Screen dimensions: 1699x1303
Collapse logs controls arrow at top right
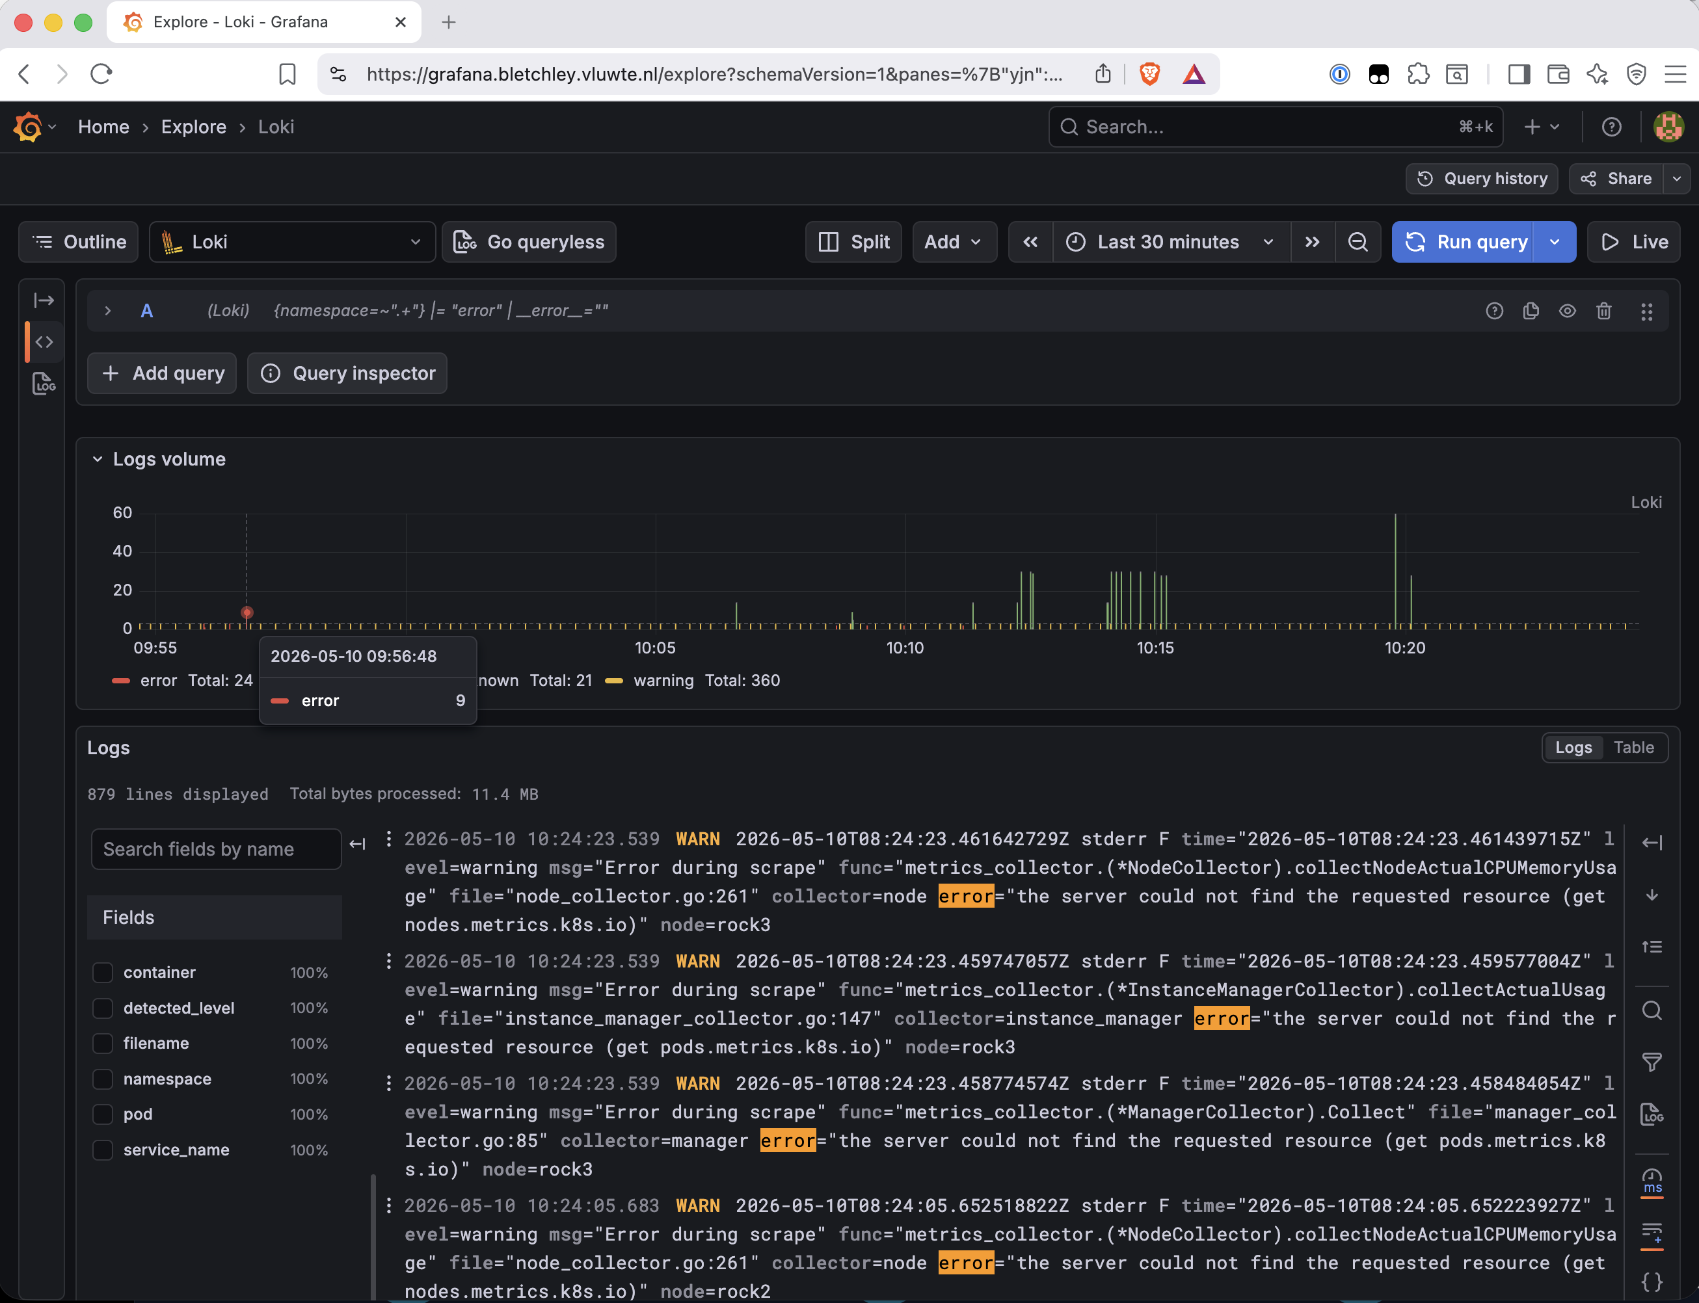pos(1652,842)
